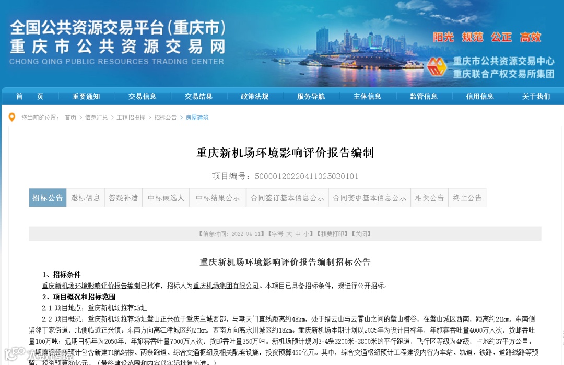Click section heading 1、招标条件

pyautogui.click(x=62, y=275)
